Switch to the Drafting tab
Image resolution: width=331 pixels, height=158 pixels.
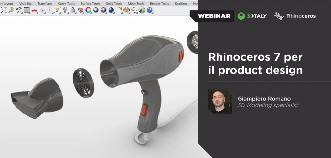pyautogui.click(x=181, y=3)
